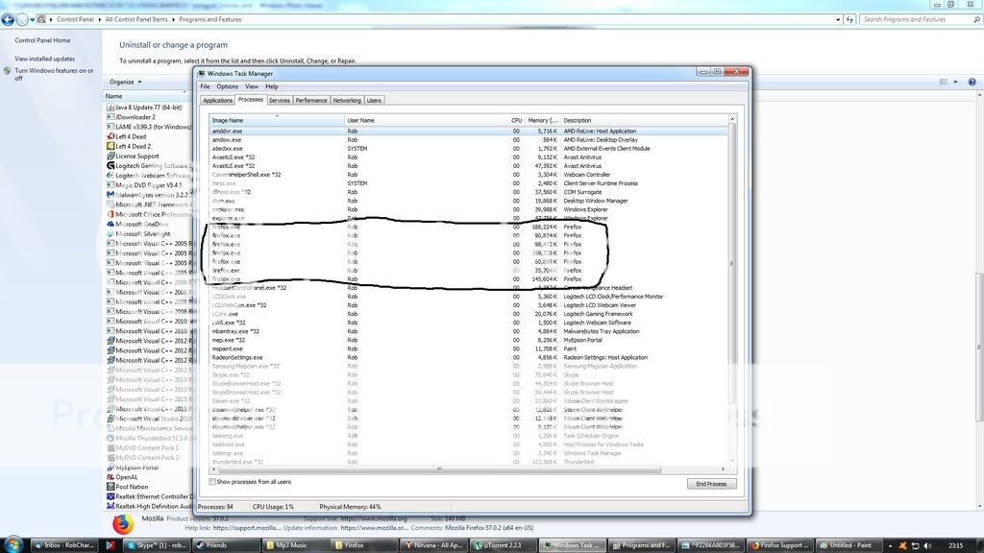Open Control Panel Home link

tap(42, 40)
